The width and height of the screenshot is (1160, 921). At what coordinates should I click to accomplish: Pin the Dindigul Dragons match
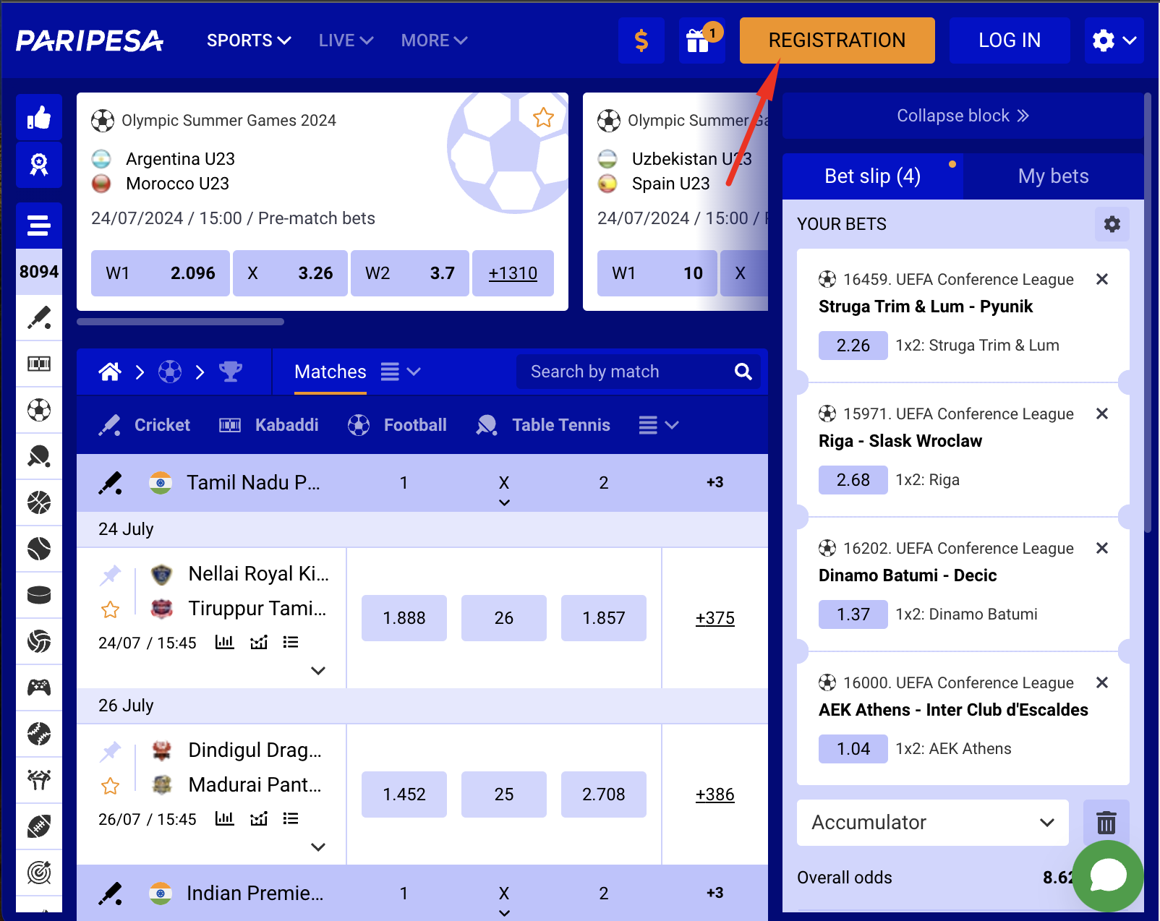[111, 752]
